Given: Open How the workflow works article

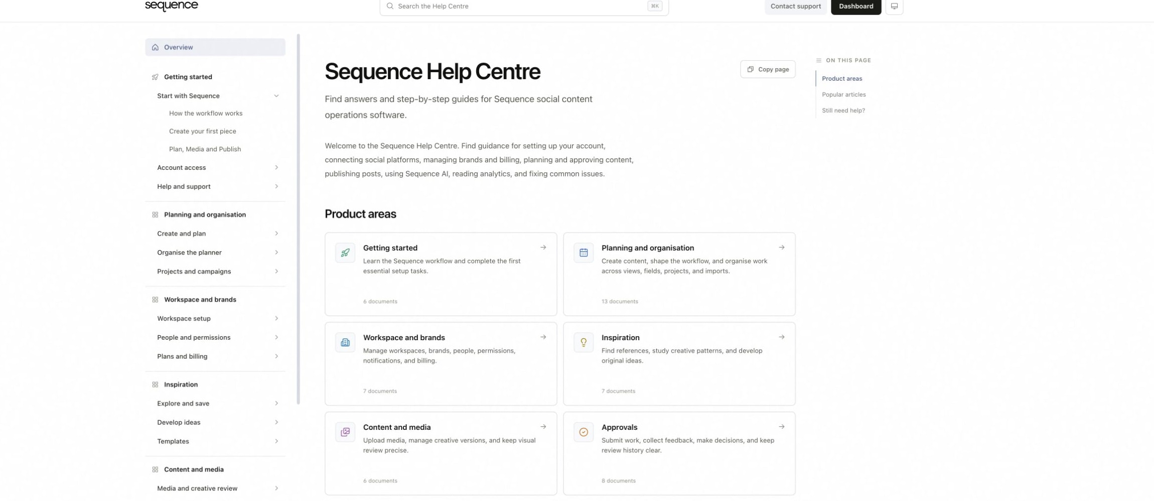Looking at the screenshot, I should click(x=206, y=113).
